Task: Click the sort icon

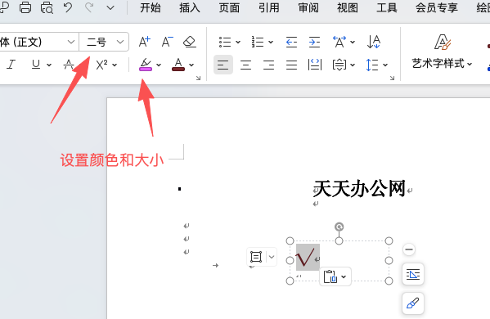Action: tap(374, 42)
